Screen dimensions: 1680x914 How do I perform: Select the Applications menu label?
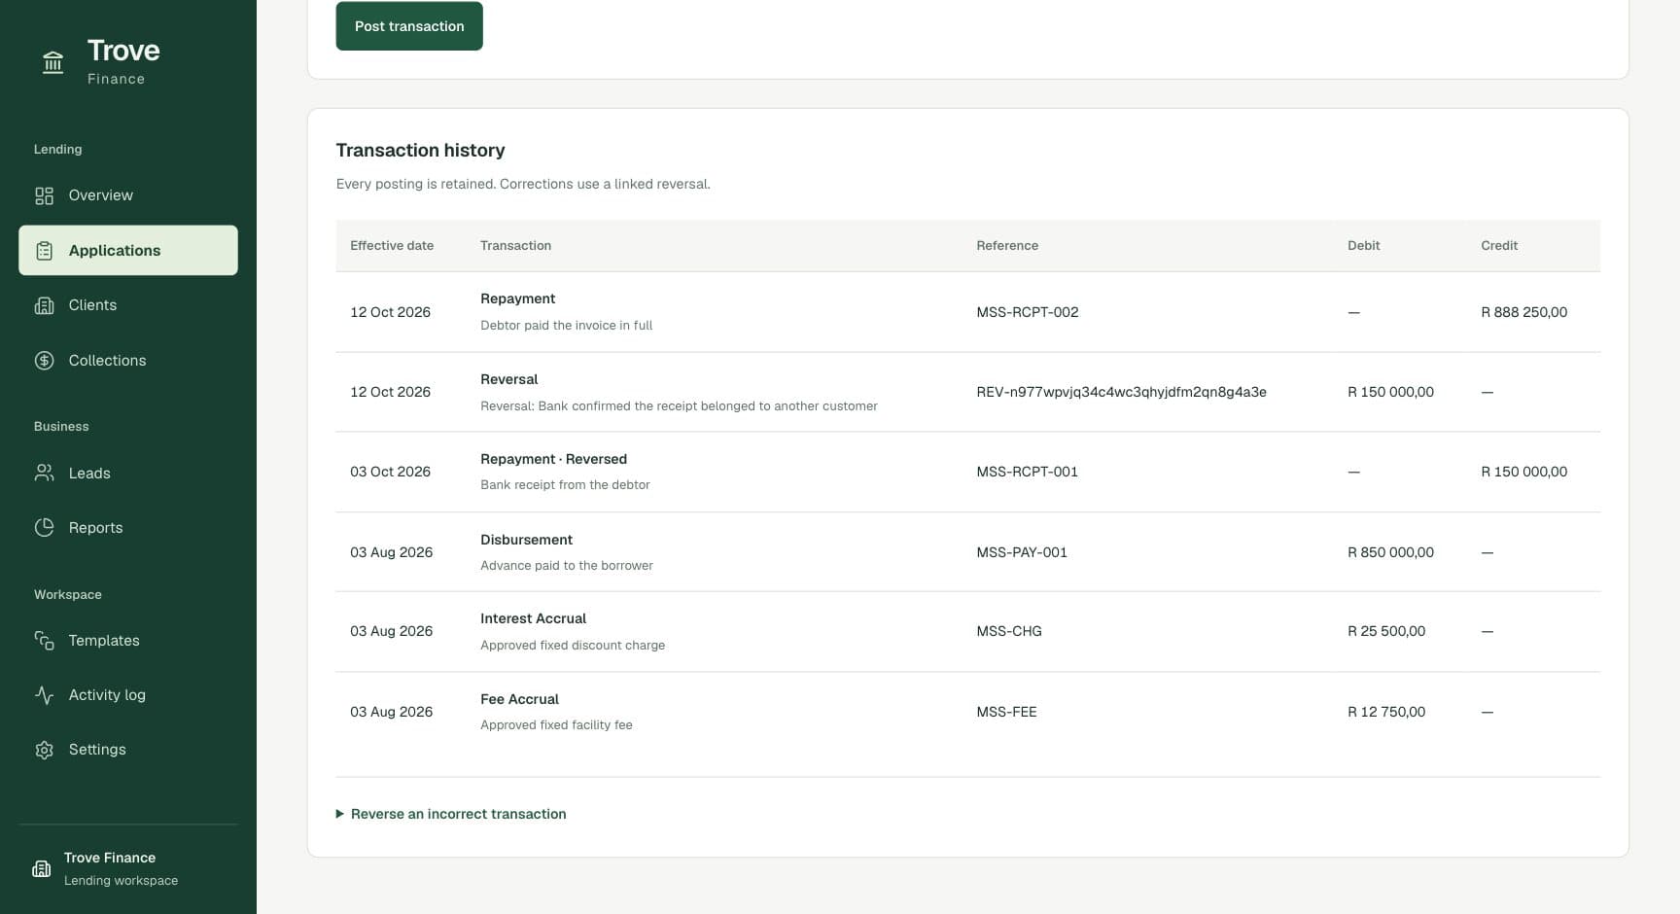[x=115, y=251]
